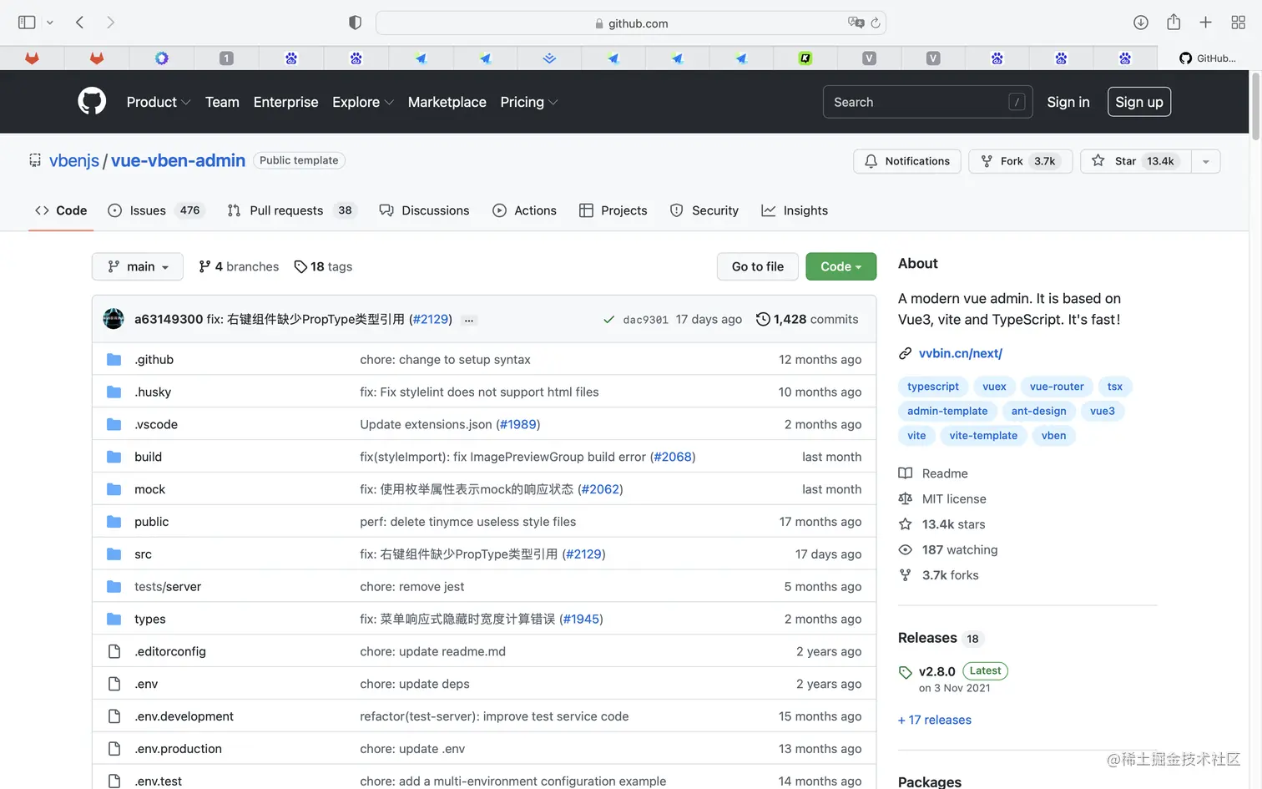Open the Insights tab
Viewport: 1262px width, 789px height.
pos(795,210)
